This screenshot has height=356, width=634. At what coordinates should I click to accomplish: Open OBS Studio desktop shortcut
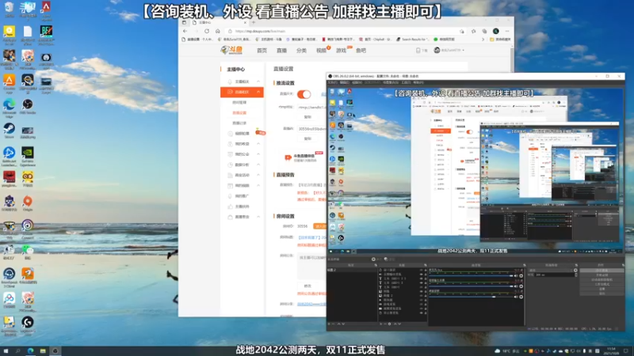pos(28,106)
